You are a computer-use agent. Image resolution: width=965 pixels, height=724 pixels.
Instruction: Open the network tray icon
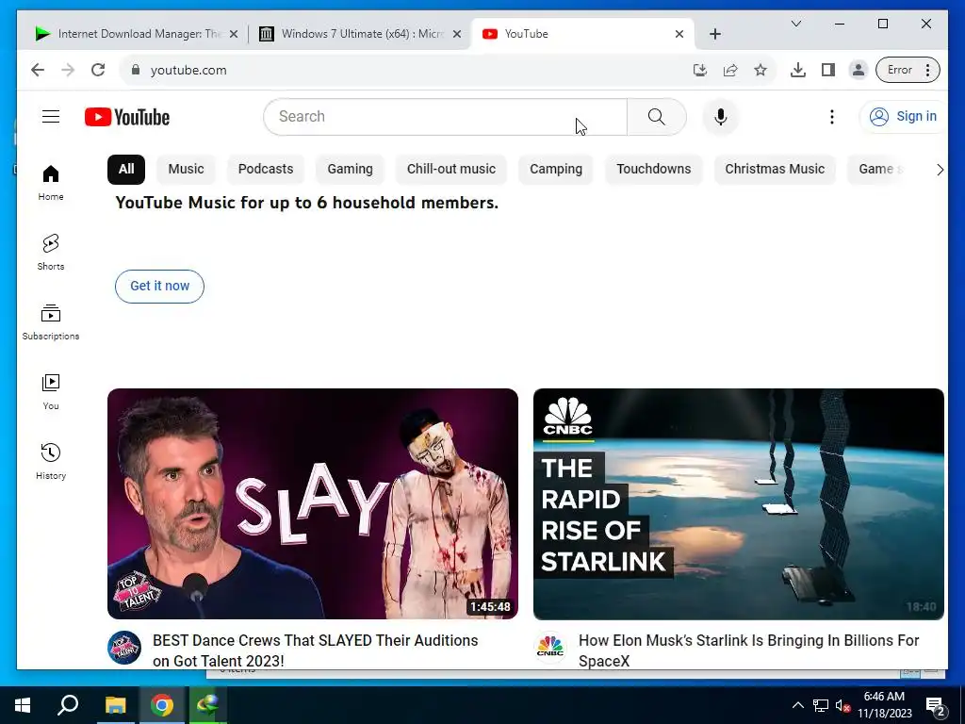(x=821, y=705)
